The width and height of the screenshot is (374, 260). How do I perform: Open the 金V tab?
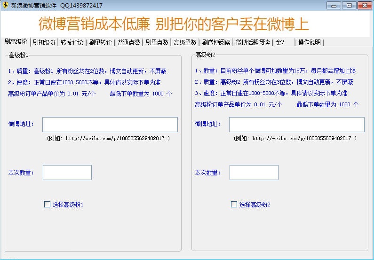coord(284,42)
